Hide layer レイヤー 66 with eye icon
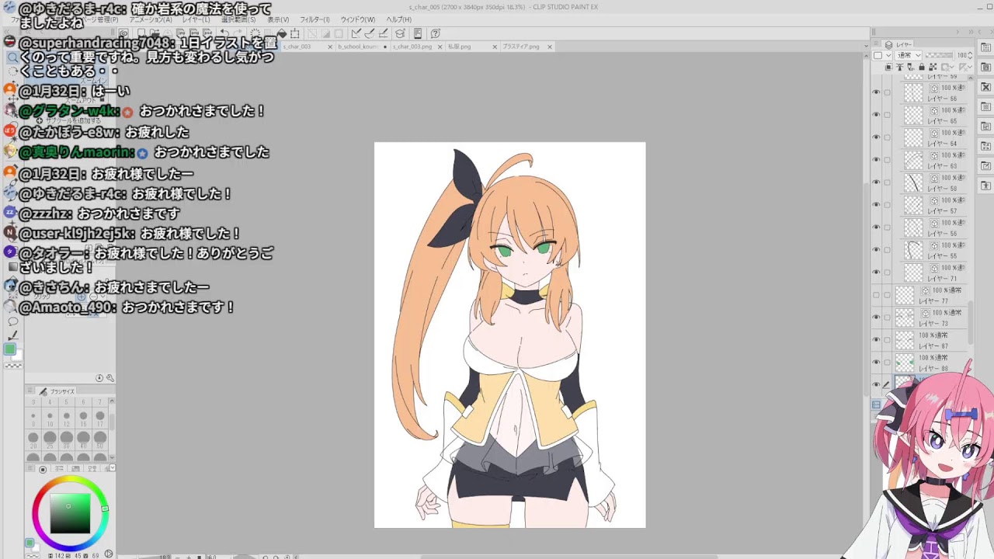Screen dimensions: 994x559 click(877, 92)
